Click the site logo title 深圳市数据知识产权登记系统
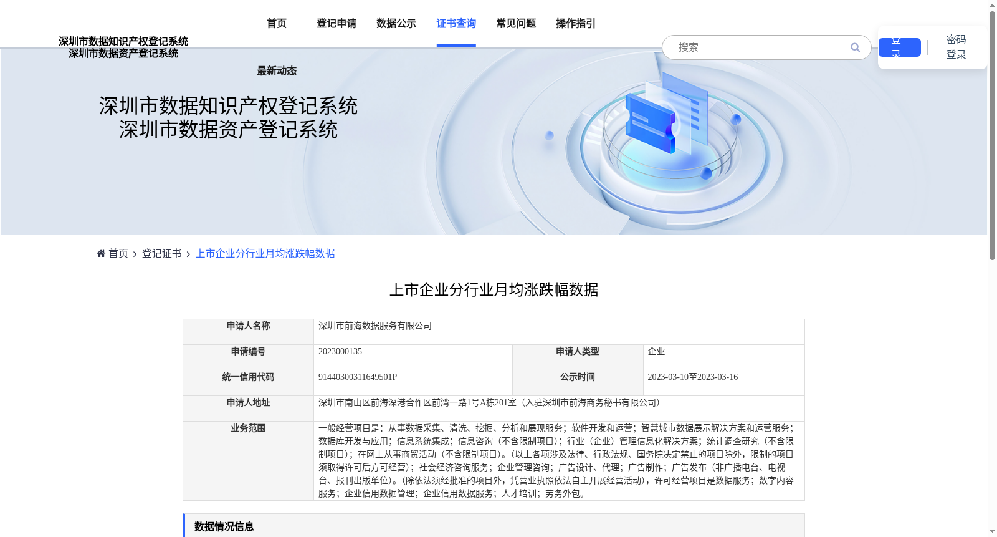This screenshot has height=537, width=997. [123, 41]
